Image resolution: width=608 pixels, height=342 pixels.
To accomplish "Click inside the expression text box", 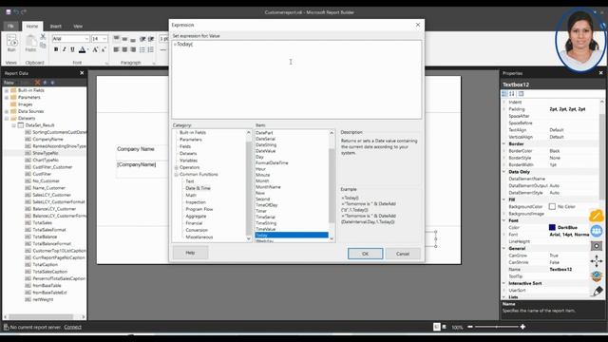I will 296,80.
